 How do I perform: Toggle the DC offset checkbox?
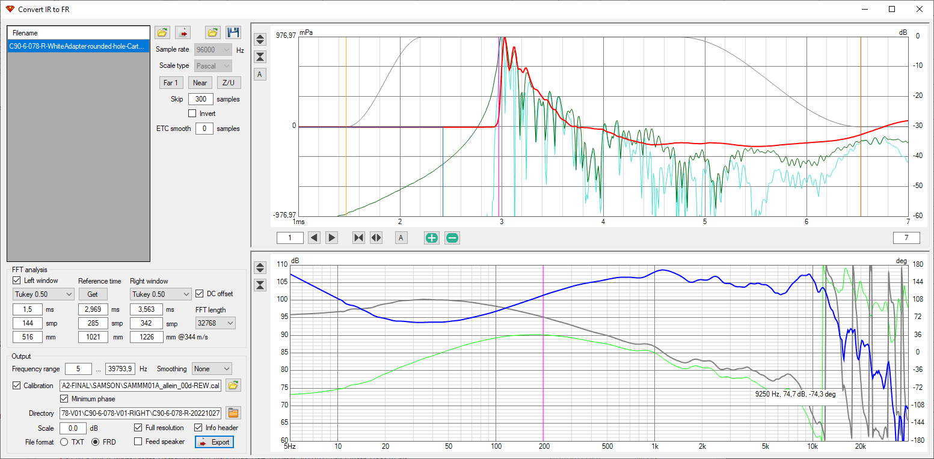point(200,294)
